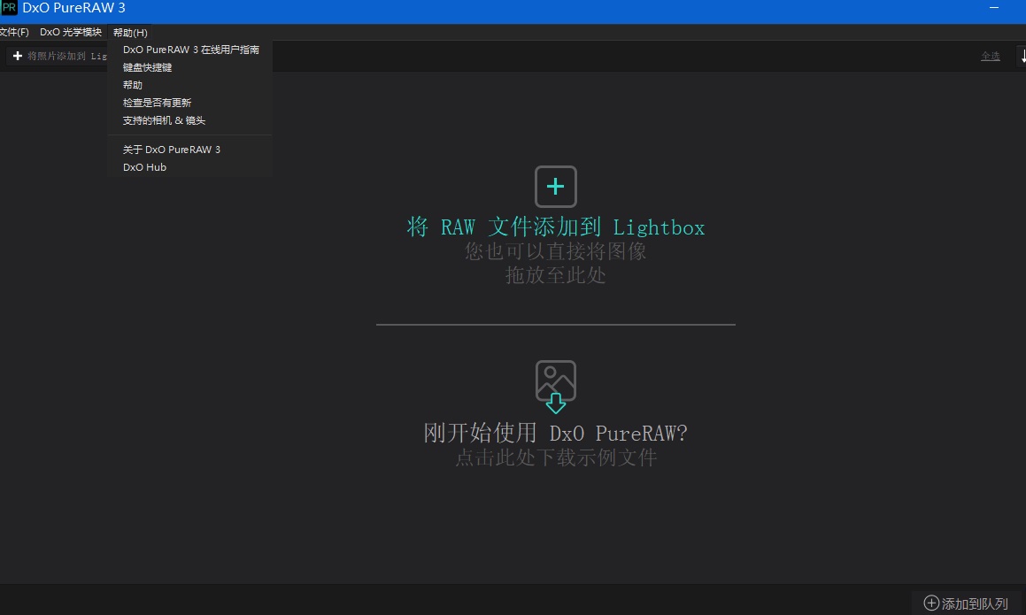
Task: Click 检查是否有更新 menu item
Action: point(190,103)
